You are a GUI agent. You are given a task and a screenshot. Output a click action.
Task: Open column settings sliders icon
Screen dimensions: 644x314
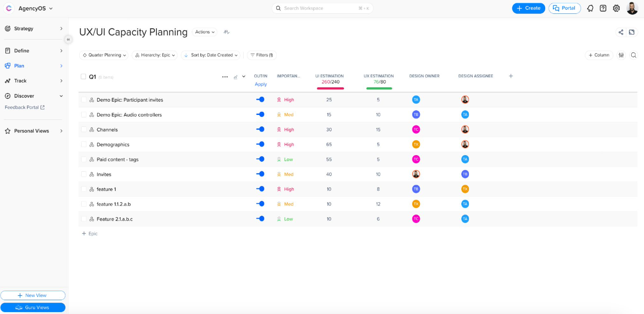[621, 55]
